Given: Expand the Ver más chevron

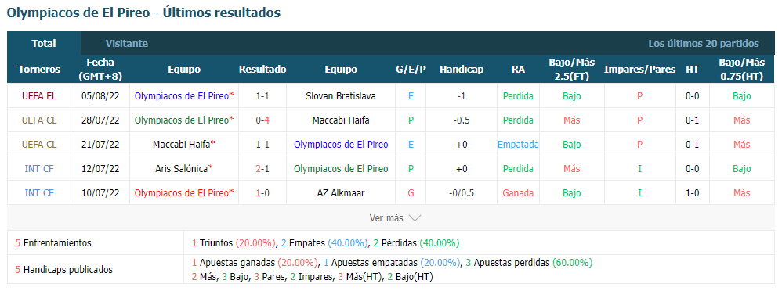Looking at the screenshot, I should pos(415,217).
